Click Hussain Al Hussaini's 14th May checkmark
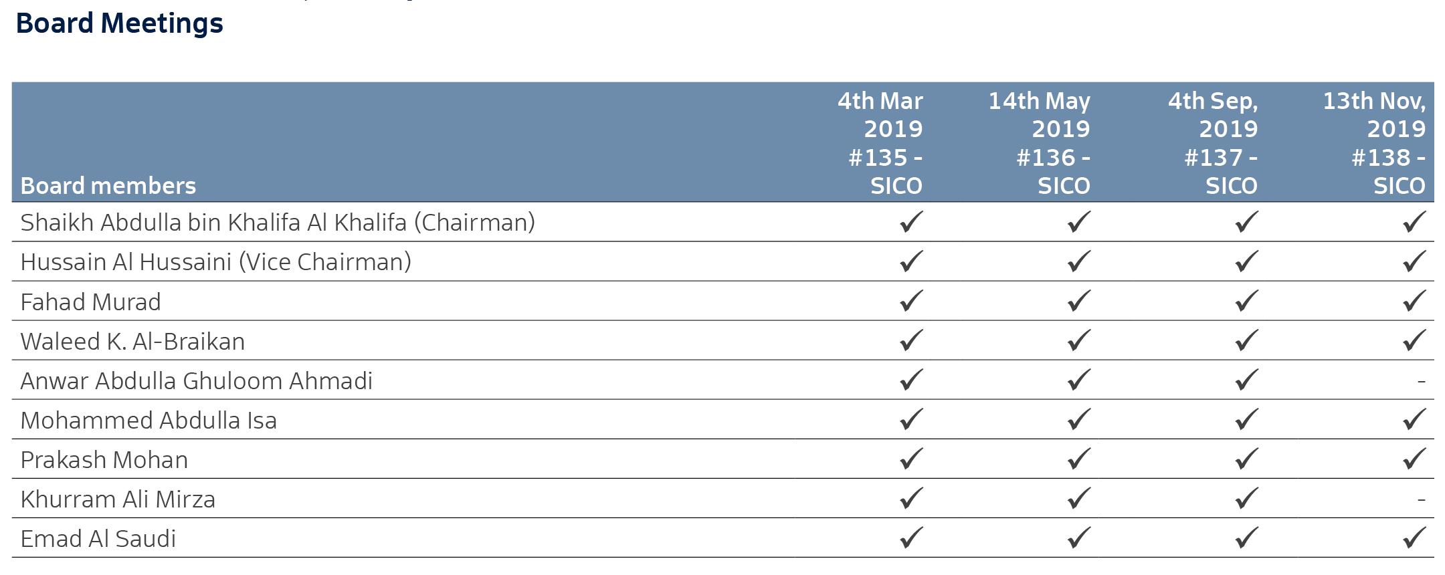 1079,261
